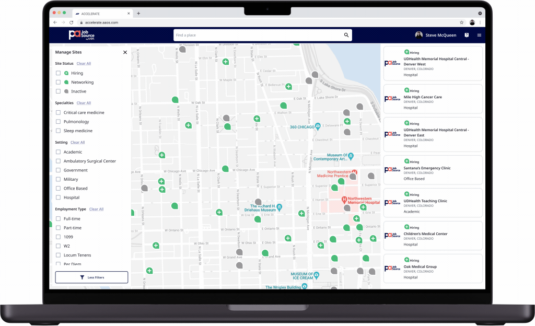This screenshot has height=326, width=535.
Task: Click Northwestern Memorial Hospital H marker
Action: tap(344, 200)
